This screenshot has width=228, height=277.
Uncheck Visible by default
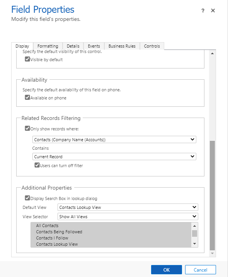pyautogui.click(x=27, y=59)
